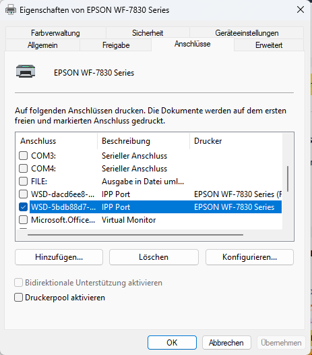Click the Abbrechen button
Viewport: 312px width, 355px height.
click(226, 343)
